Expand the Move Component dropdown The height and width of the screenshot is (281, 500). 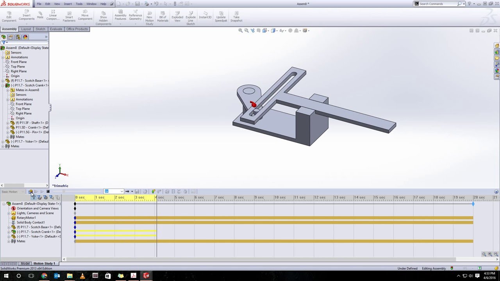point(85,24)
